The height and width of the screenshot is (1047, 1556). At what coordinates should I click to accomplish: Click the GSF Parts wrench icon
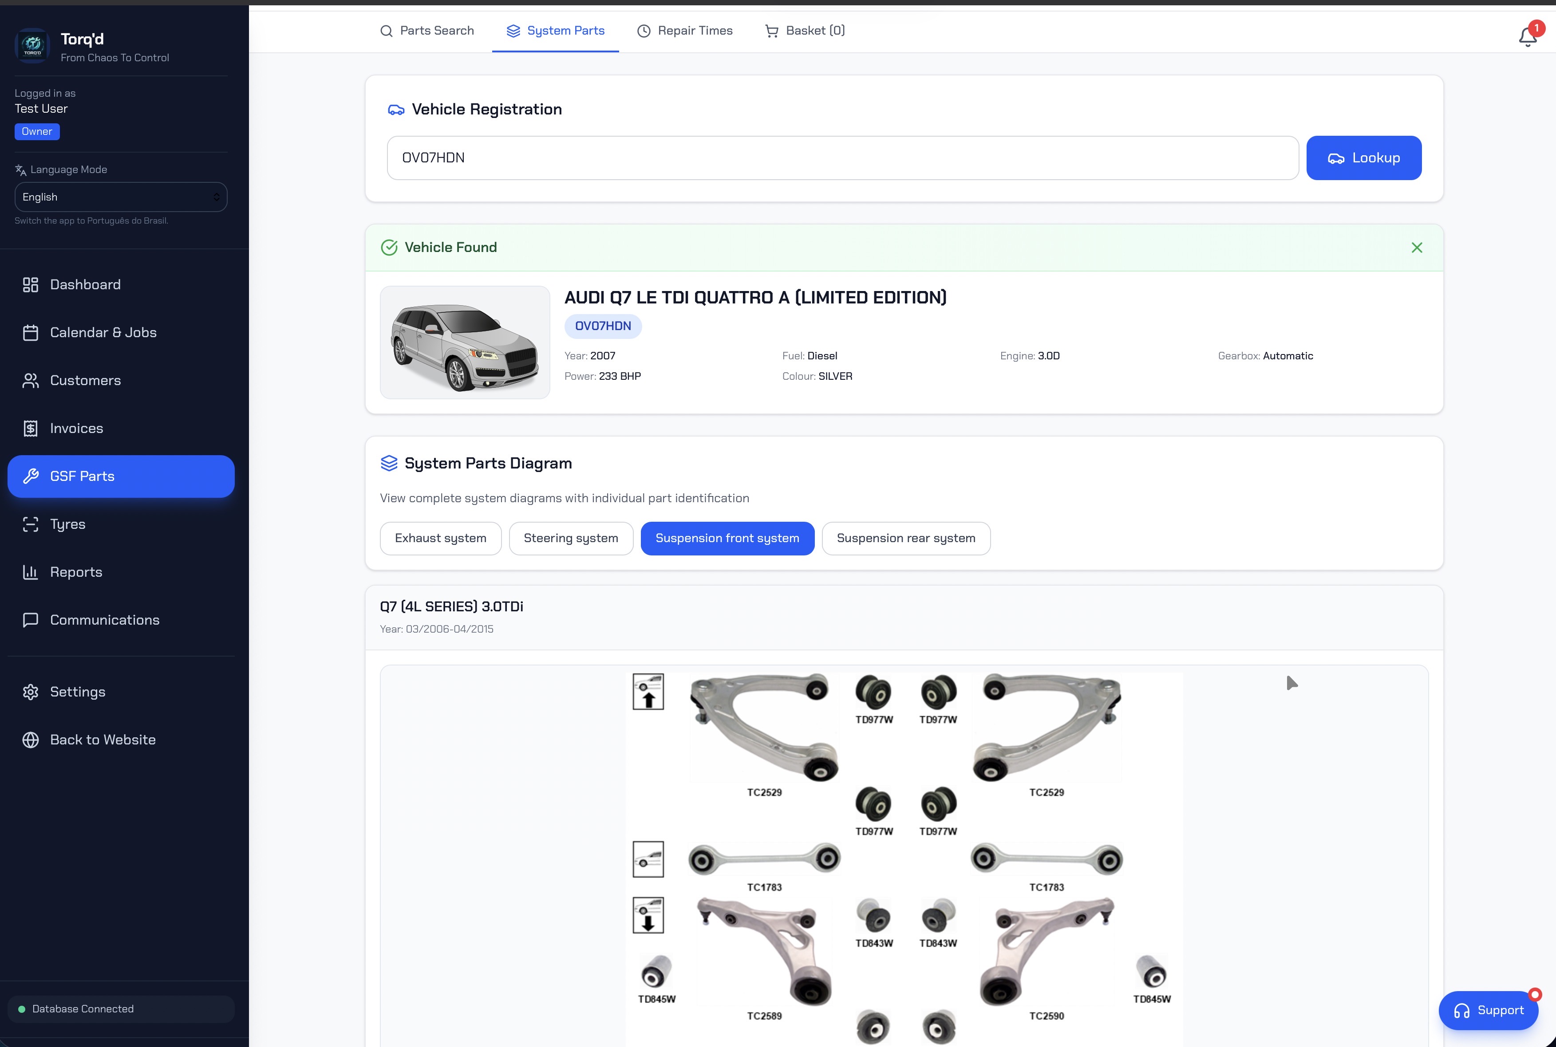click(31, 476)
